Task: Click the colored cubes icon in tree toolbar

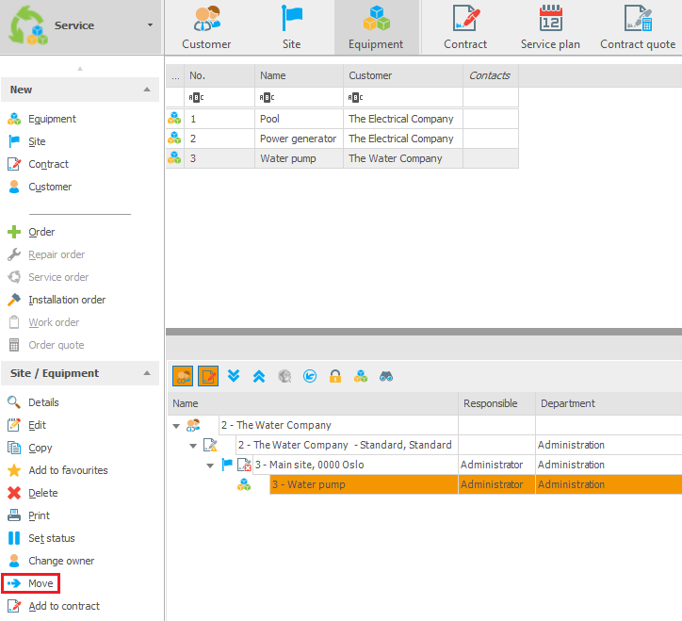Action: tap(361, 376)
